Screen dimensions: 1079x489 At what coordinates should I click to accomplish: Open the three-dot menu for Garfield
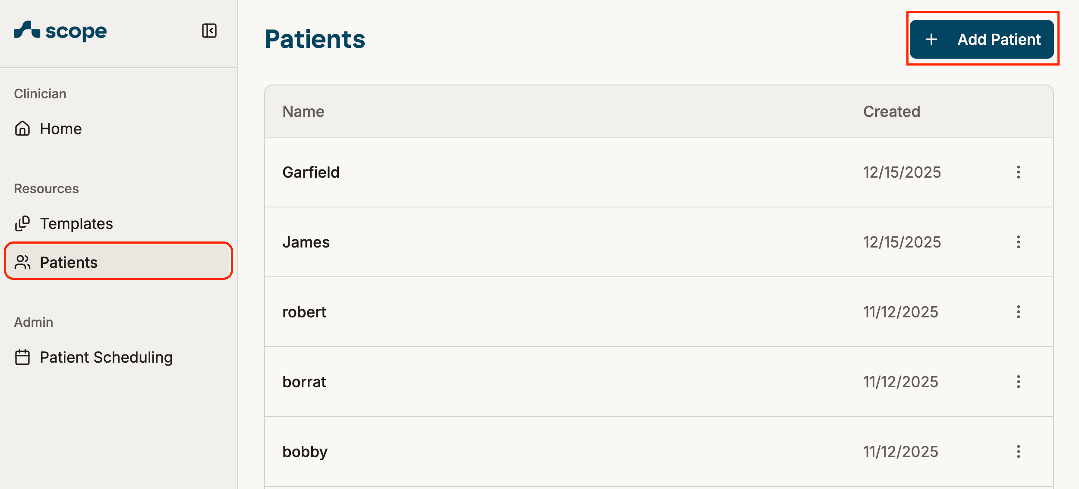pyautogui.click(x=1019, y=172)
